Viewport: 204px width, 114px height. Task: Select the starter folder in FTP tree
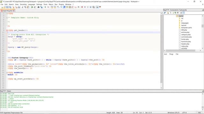[x=181, y=16]
